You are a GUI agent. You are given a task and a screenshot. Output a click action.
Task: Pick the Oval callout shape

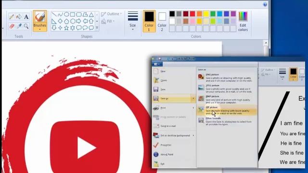[85, 28]
